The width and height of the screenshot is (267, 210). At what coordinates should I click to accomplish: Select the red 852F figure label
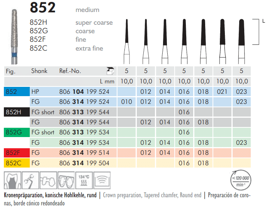pyautogui.click(x=16, y=153)
